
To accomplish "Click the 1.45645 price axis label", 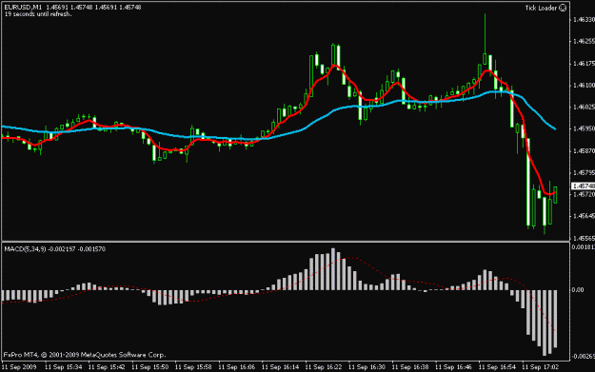I will 584,216.
